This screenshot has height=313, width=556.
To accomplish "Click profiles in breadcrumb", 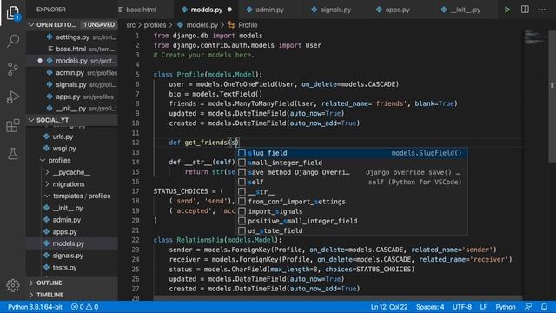I will 155,25.
